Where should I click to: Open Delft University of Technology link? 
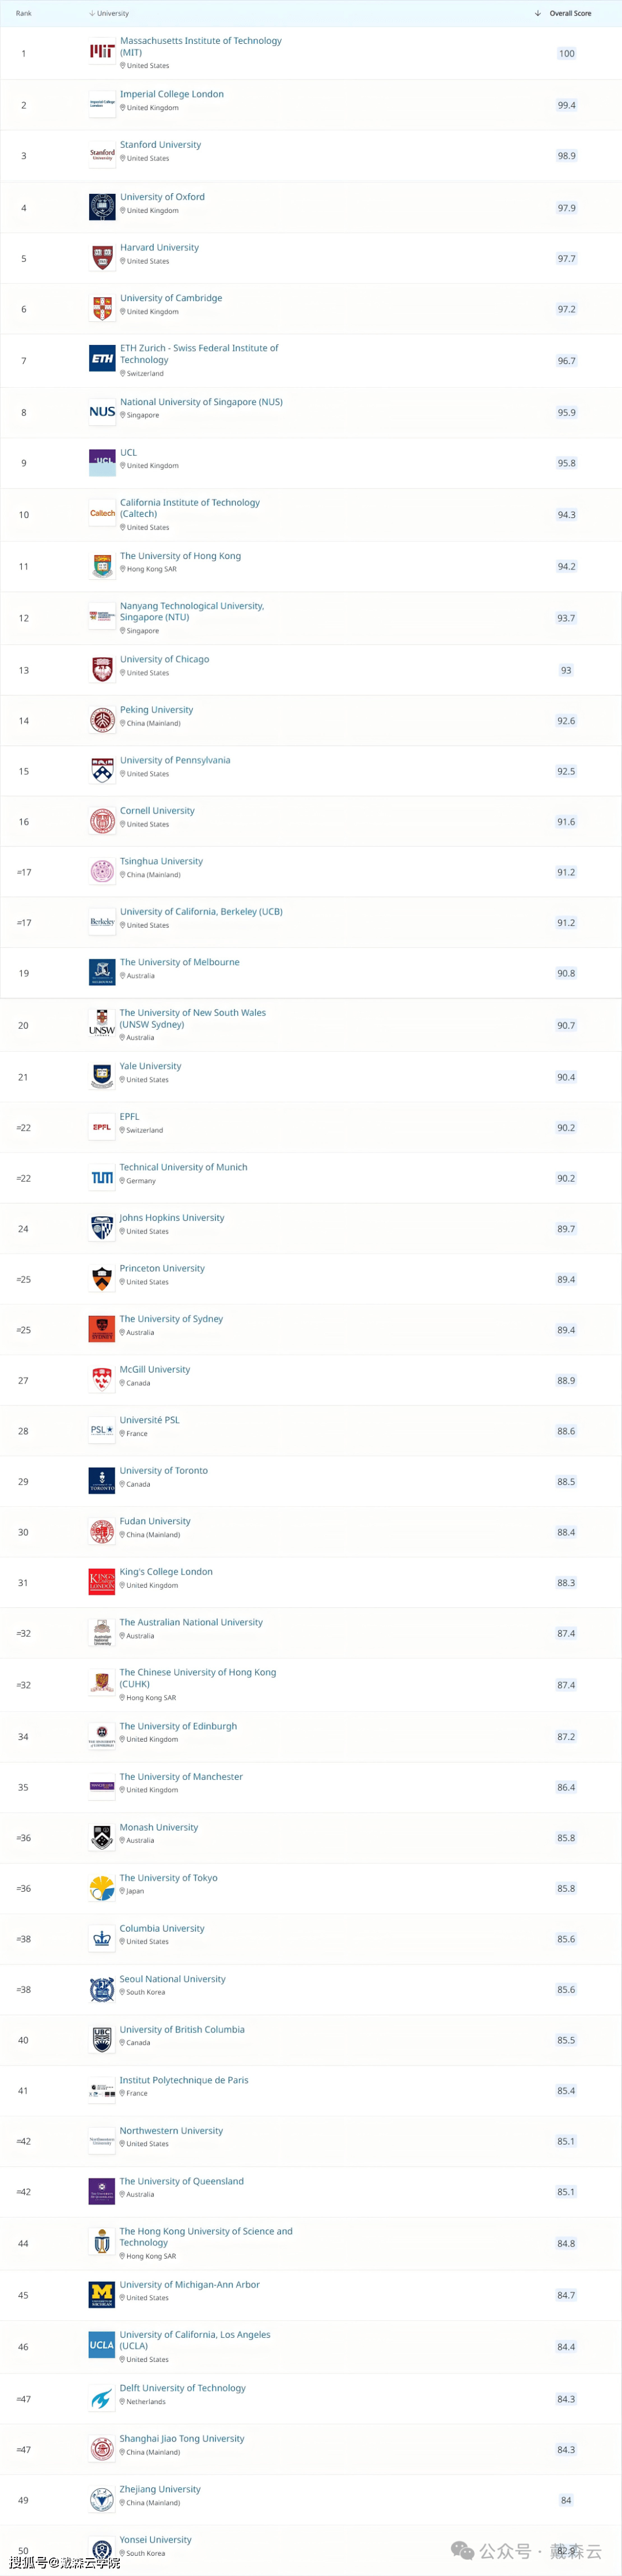coord(183,2388)
